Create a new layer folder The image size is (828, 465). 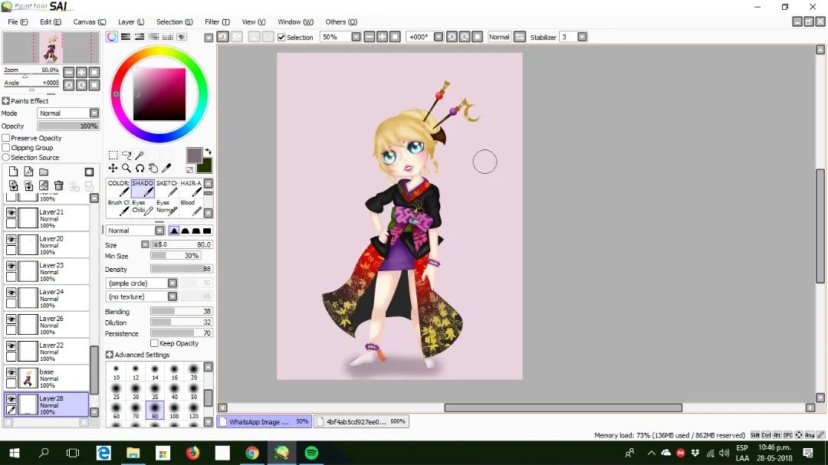(x=44, y=172)
